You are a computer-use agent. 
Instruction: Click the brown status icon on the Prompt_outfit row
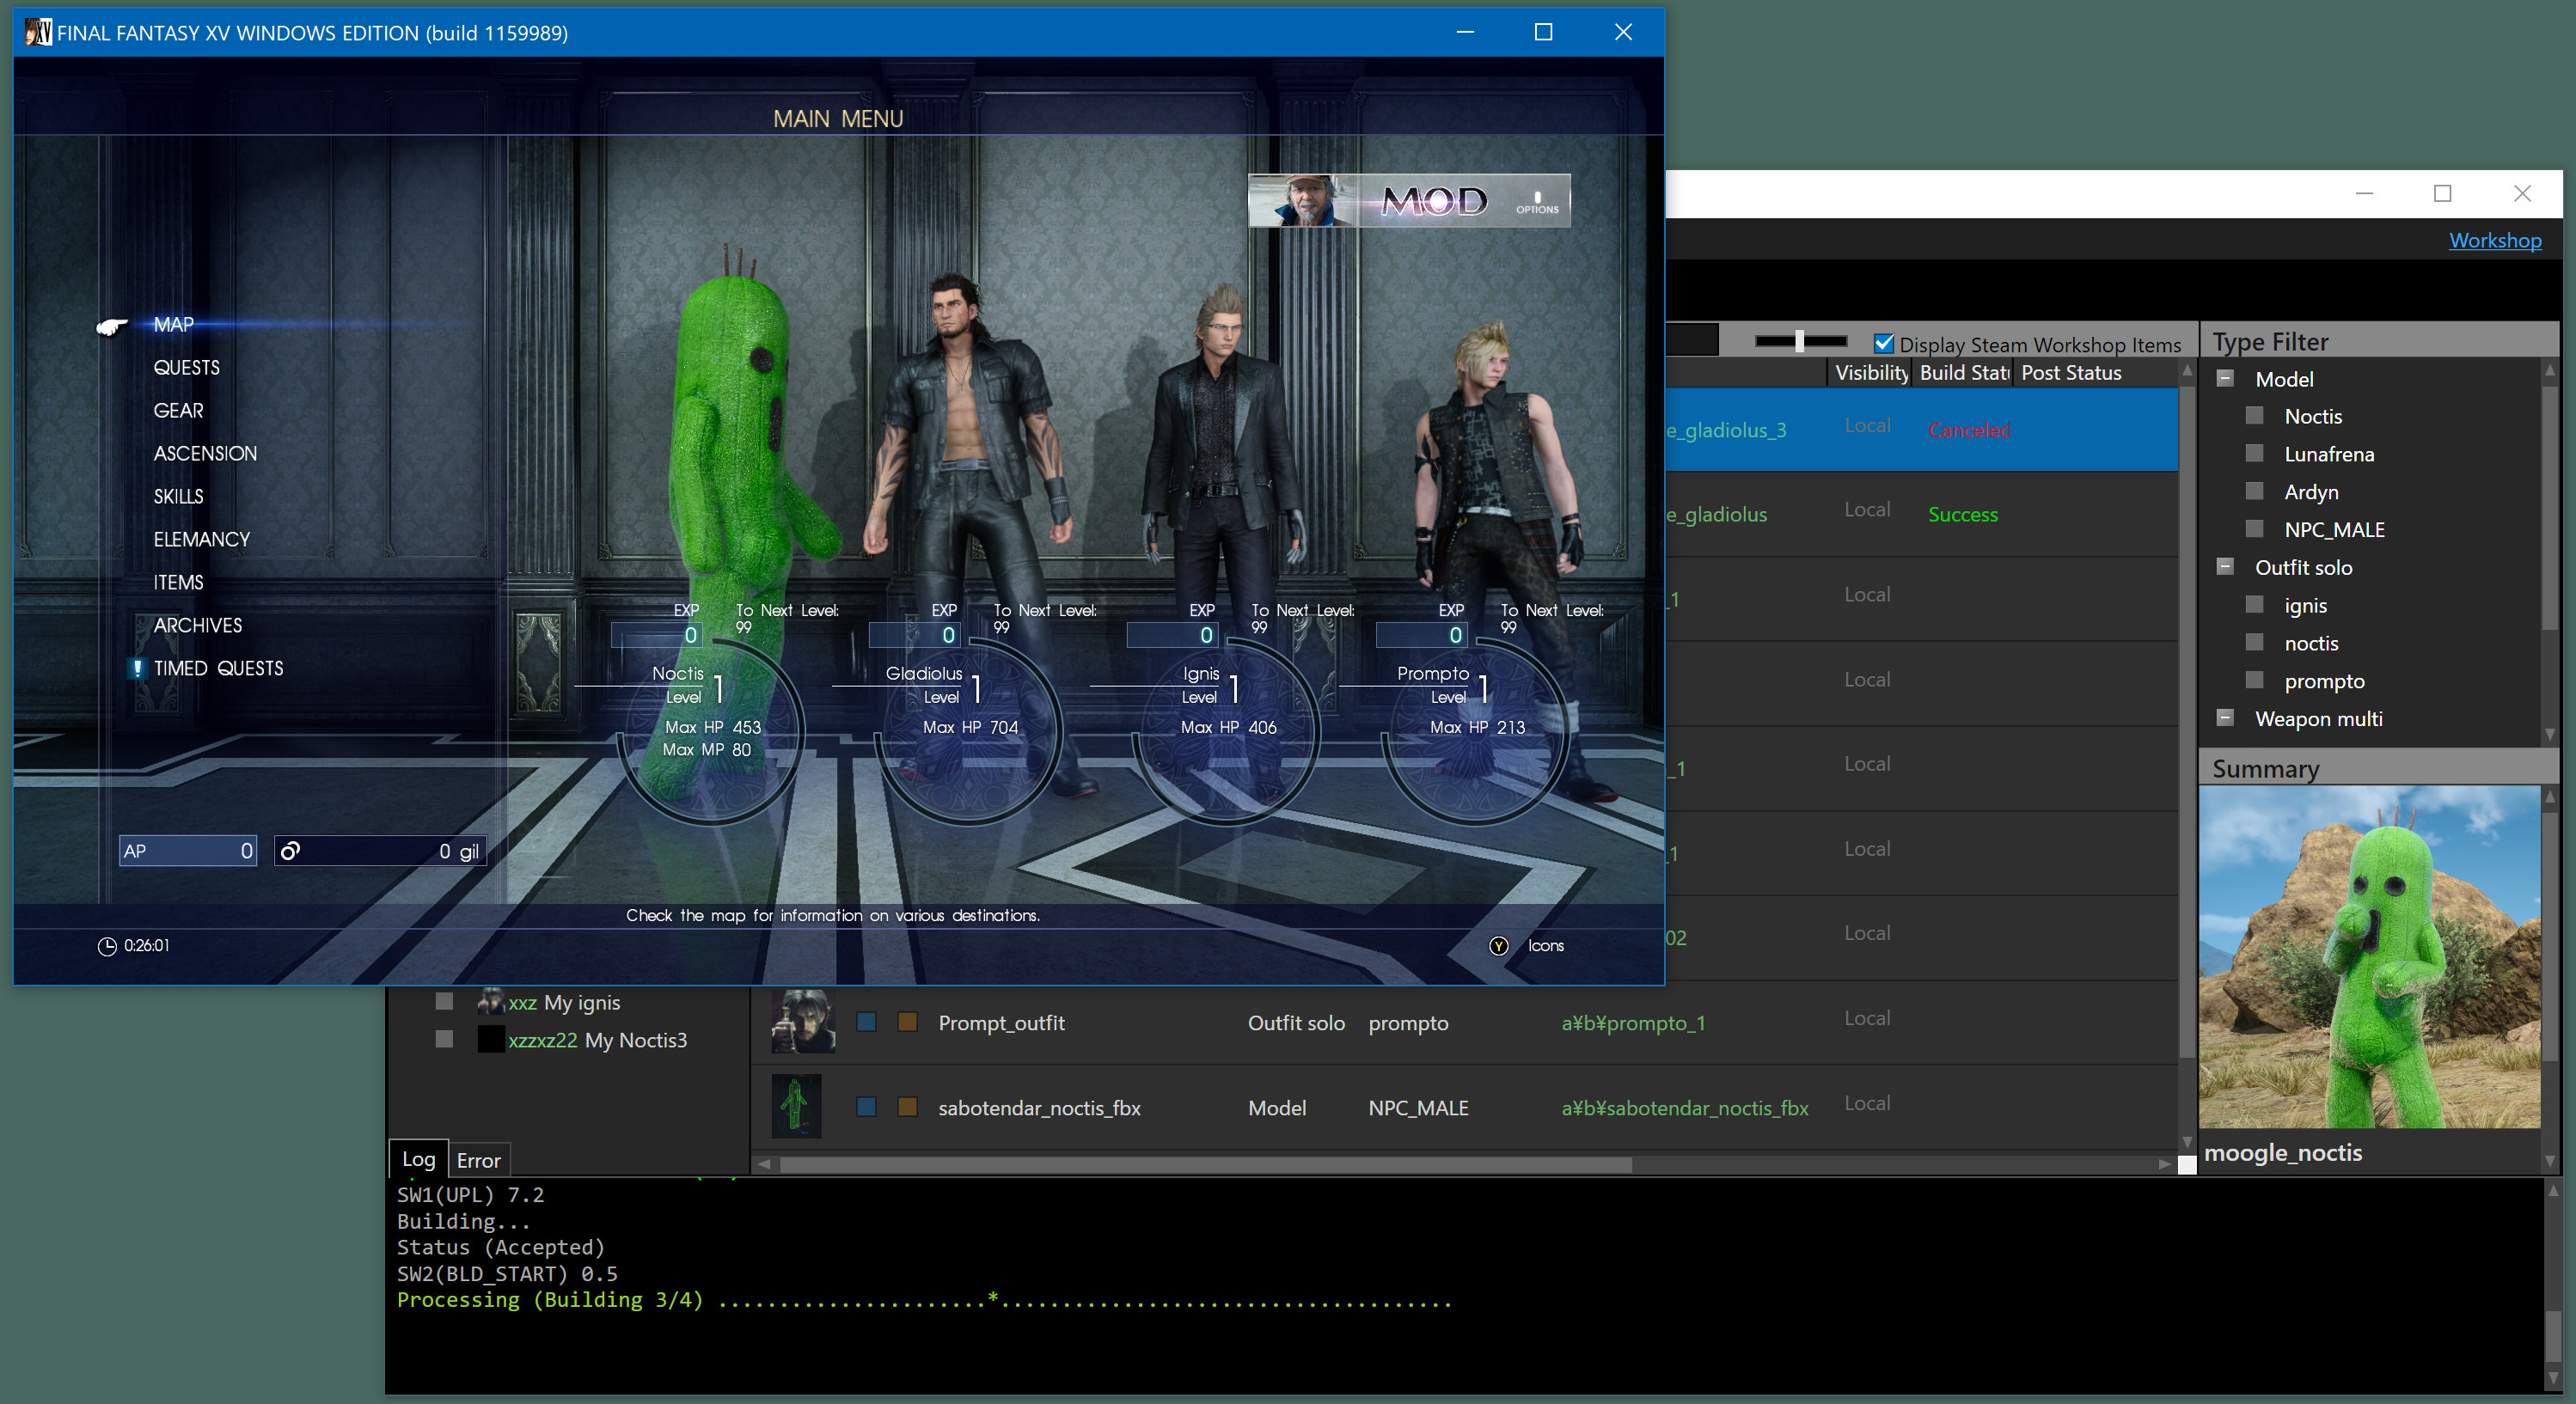click(907, 1023)
